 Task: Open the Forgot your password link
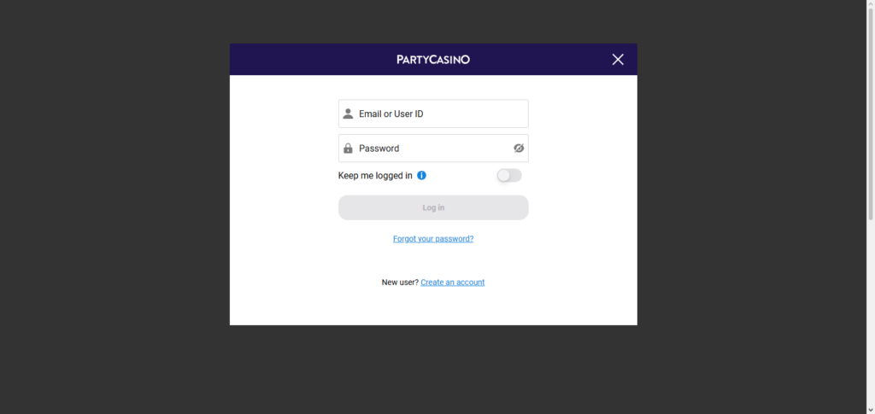click(x=433, y=239)
